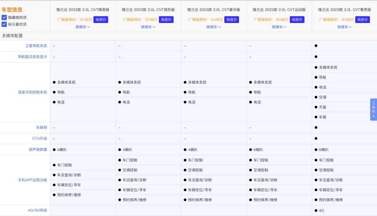Open 换辆车 dropdown for CVT精英版
The height and width of the screenshot is (216, 377).
(83, 27)
